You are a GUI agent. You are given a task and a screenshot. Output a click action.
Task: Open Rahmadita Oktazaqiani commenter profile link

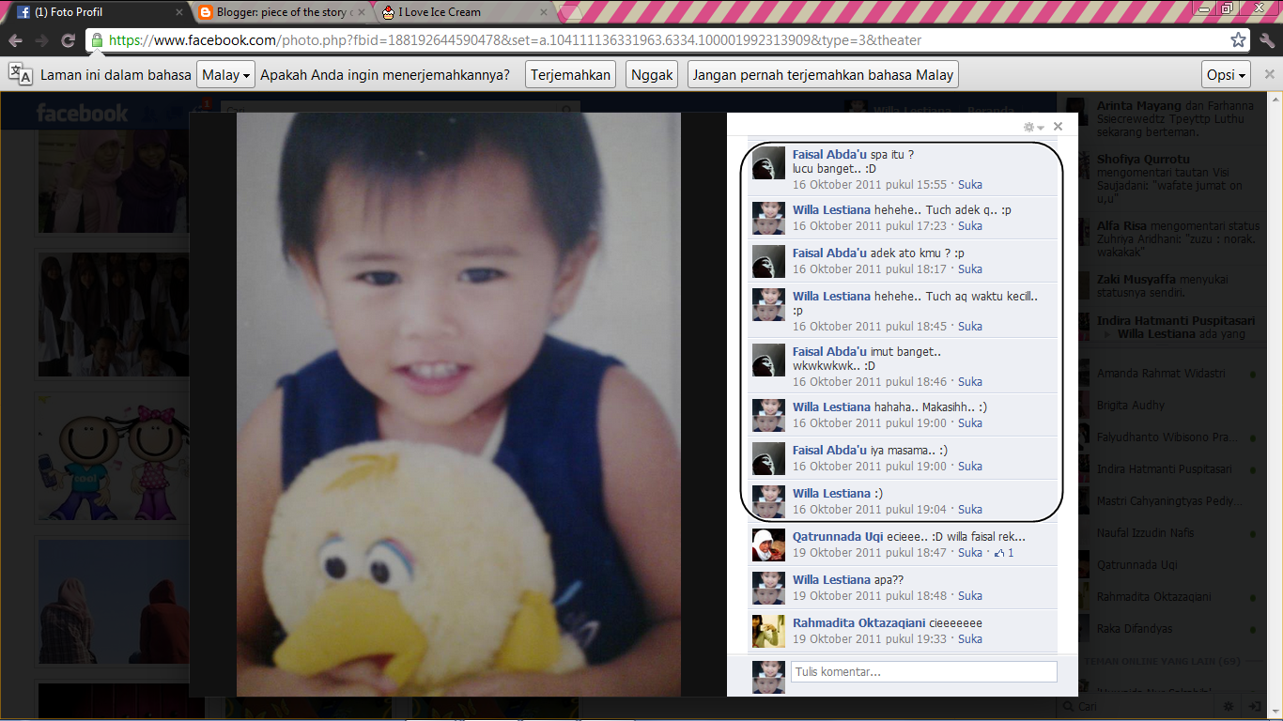pyautogui.click(x=859, y=622)
